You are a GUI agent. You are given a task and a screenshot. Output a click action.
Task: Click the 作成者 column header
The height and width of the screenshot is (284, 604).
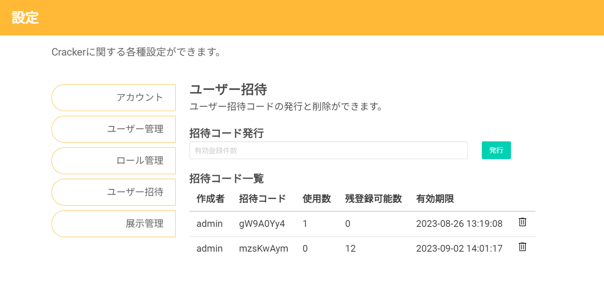[x=210, y=199]
